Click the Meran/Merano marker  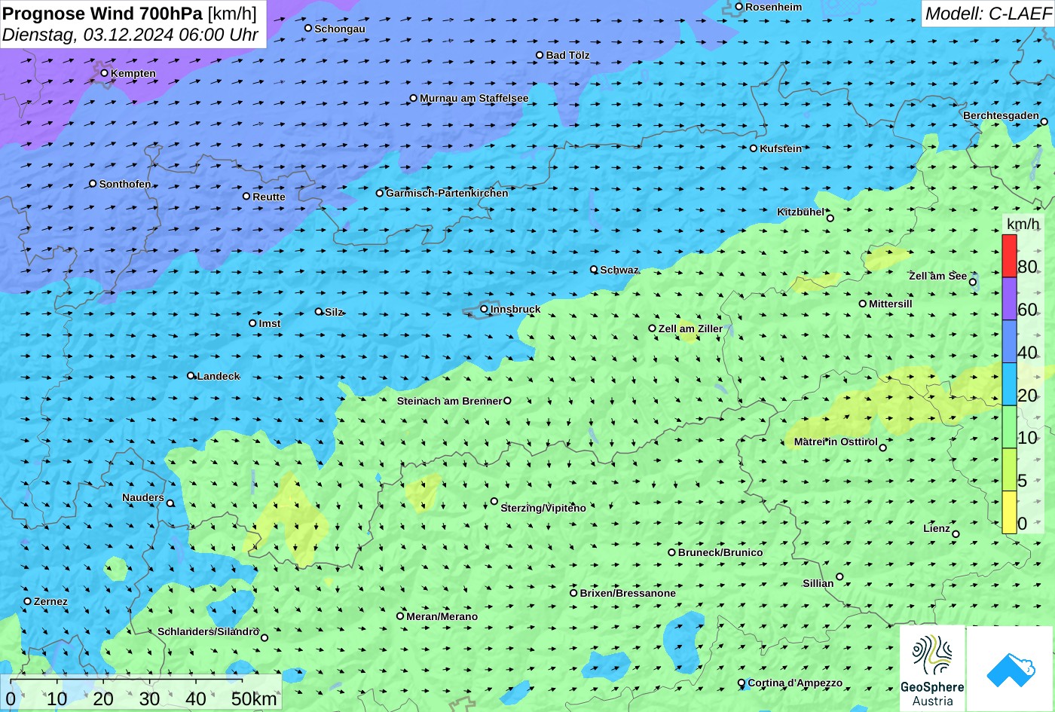tap(400, 616)
